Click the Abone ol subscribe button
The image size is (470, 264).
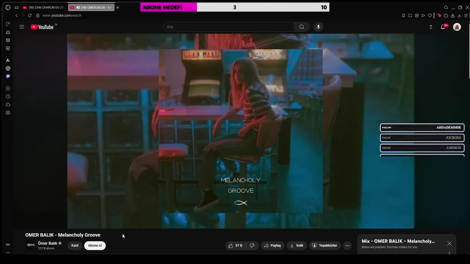pos(95,246)
